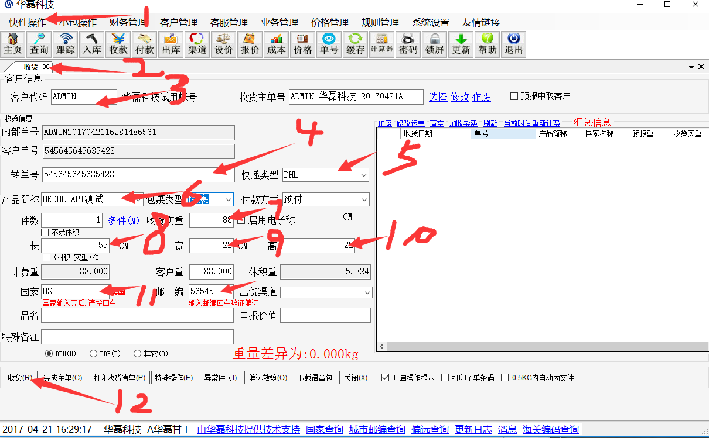Click the 品名 input field
The width and height of the screenshot is (709, 438).
[x=137, y=316]
